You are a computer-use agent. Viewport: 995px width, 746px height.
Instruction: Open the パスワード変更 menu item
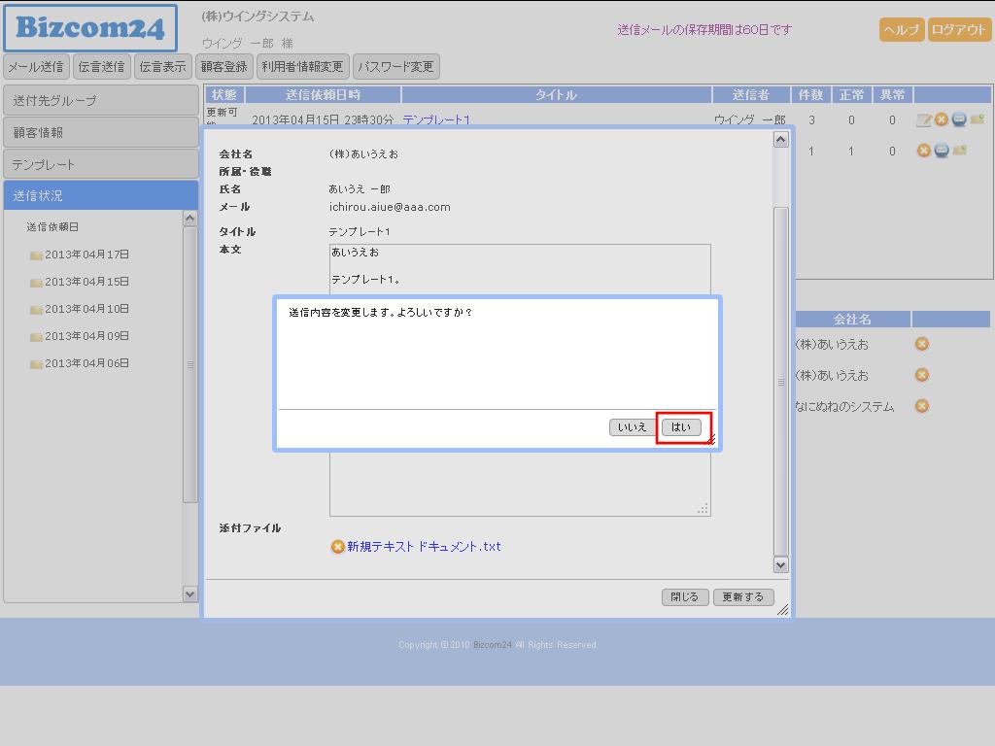point(395,67)
